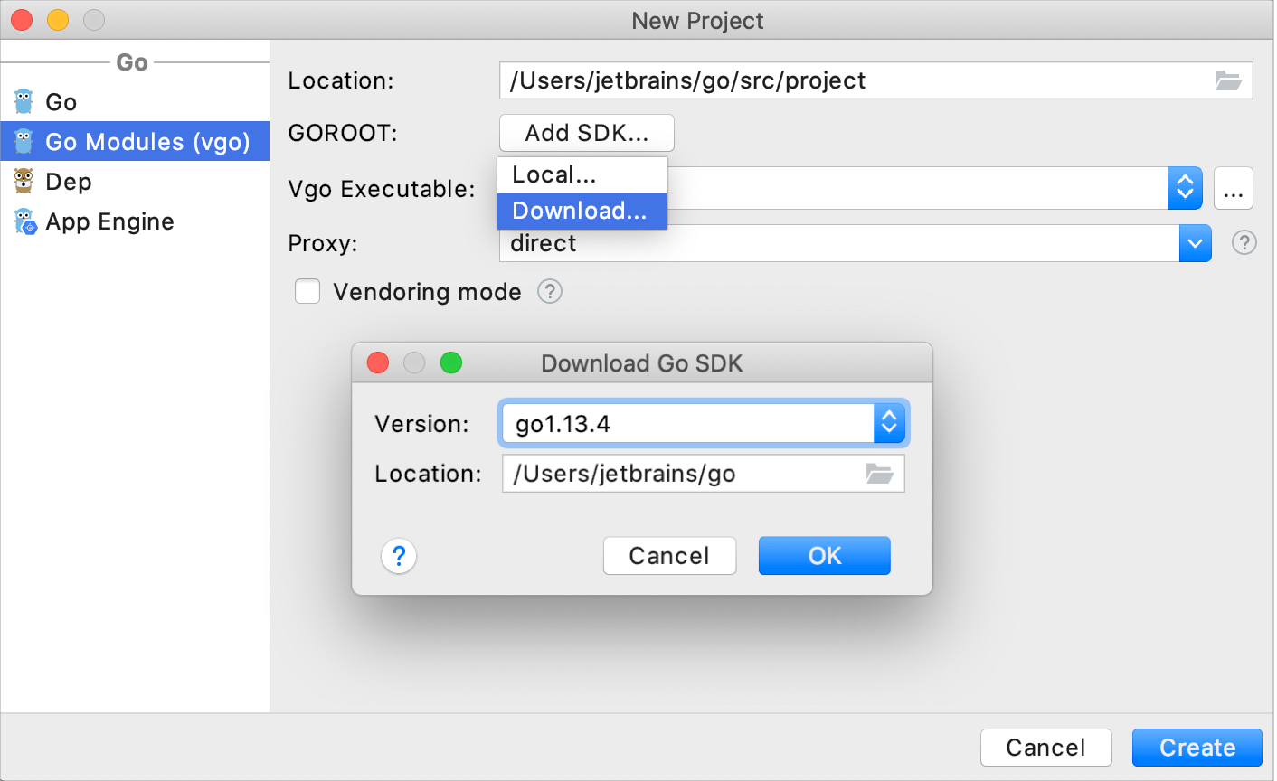Screen dimensions: 1277x781
Task: Click OK in Download Go SDK dialog
Action: [x=824, y=555]
